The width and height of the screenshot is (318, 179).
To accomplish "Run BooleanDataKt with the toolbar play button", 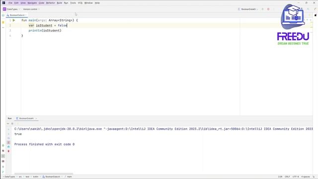I will coord(263,9).
